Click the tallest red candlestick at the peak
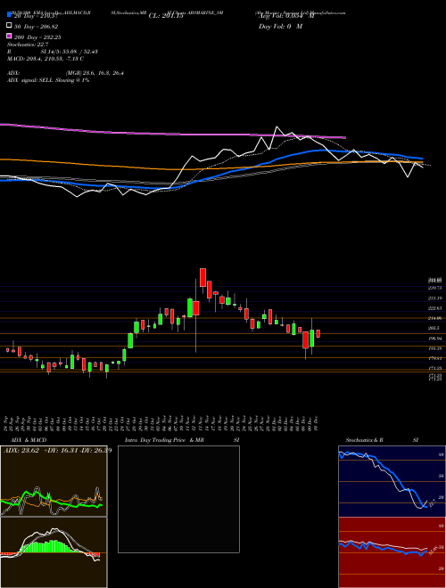 click(x=202, y=277)
